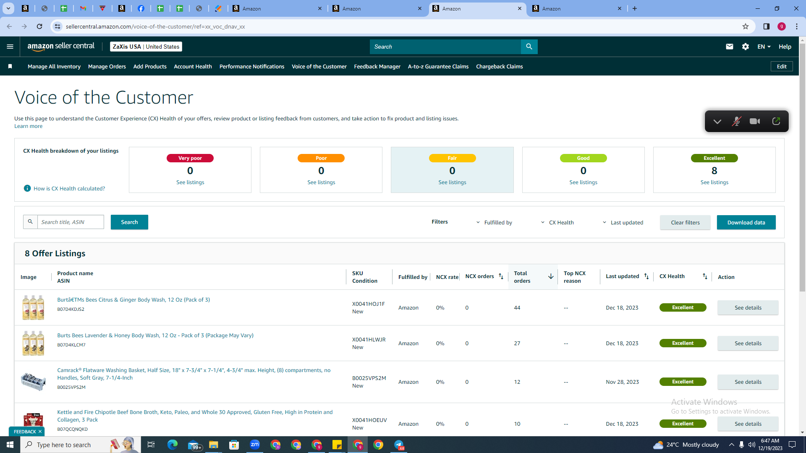This screenshot has height=453, width=806.
Task: Click the teal Search button beside ASIN field
Action: 129,222
